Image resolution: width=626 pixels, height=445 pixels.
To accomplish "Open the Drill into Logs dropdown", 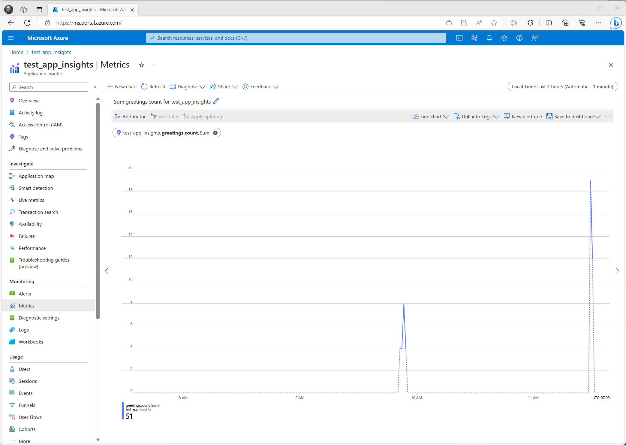I will click(x=476, y=117).
